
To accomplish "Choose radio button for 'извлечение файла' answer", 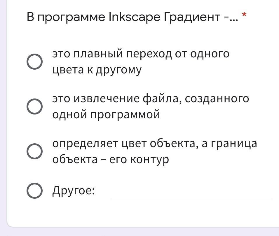I will pyautogui.click(x=34, y=107).
